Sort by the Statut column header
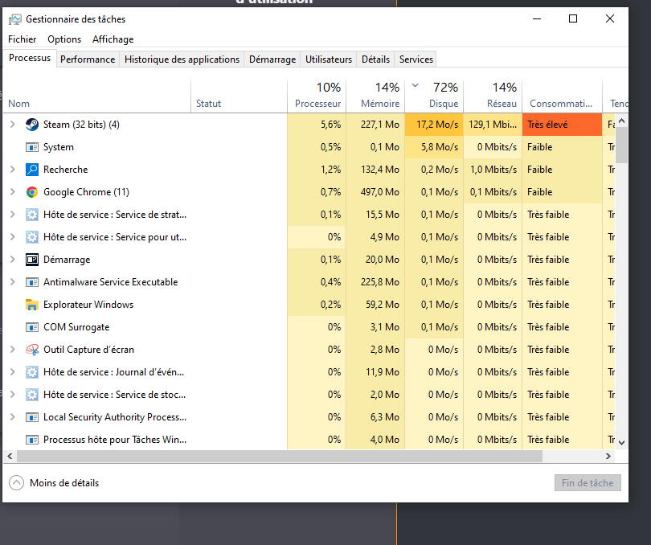Image resolution: width=651 pixels, height=545 pixels. pos(240,96)
